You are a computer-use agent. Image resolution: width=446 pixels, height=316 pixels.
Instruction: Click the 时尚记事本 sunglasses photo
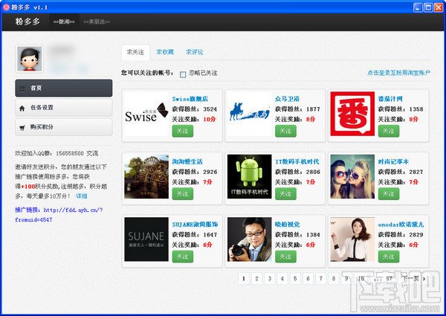point(352,176)
